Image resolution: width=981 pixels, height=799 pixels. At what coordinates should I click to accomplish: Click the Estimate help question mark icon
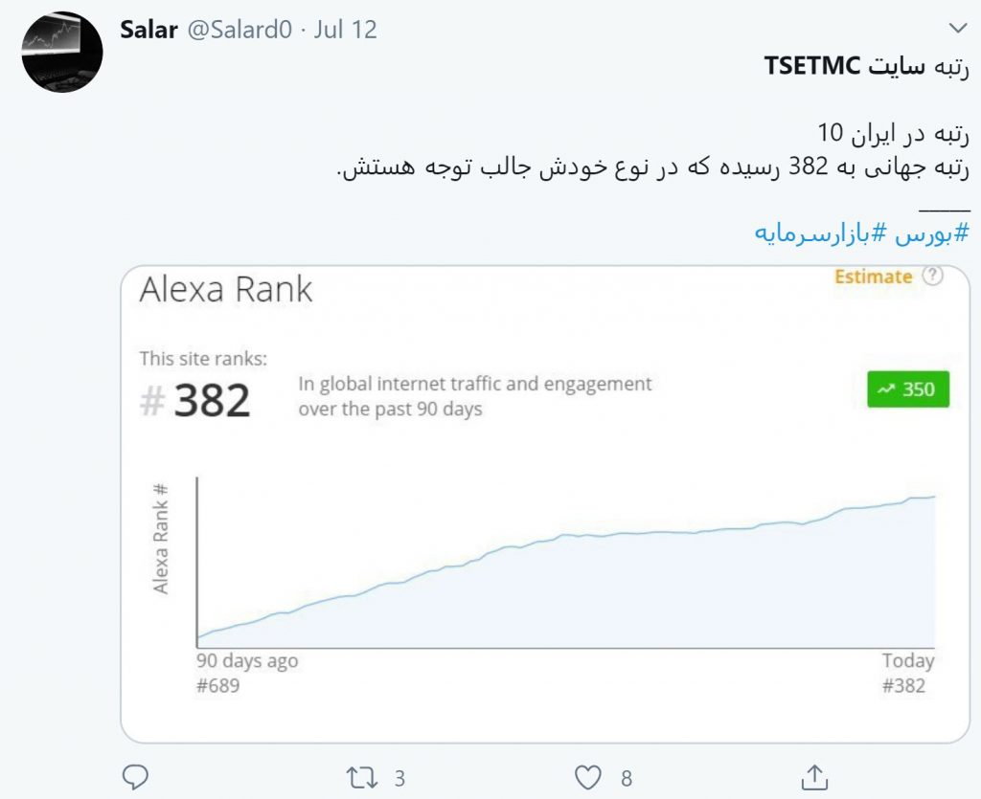(x=933, y=276)
